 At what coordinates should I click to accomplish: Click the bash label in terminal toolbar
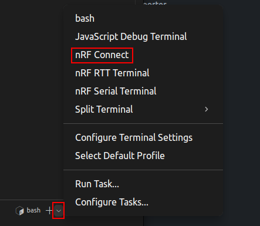(x=33, y=210)
